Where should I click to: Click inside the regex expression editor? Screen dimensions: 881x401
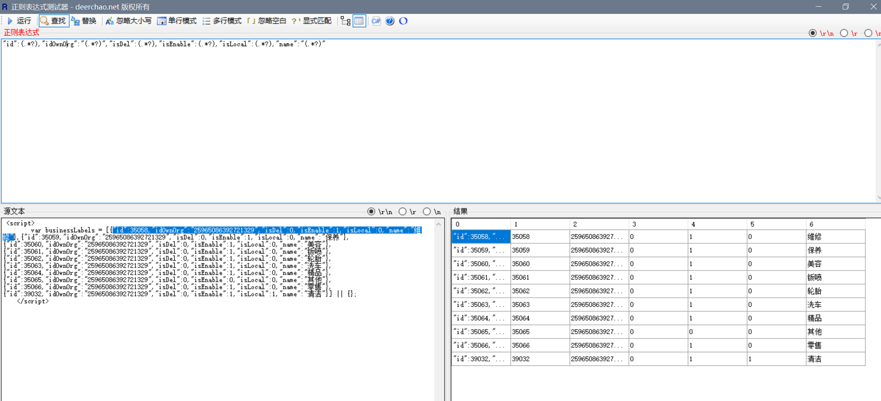[x=437, y=121]
